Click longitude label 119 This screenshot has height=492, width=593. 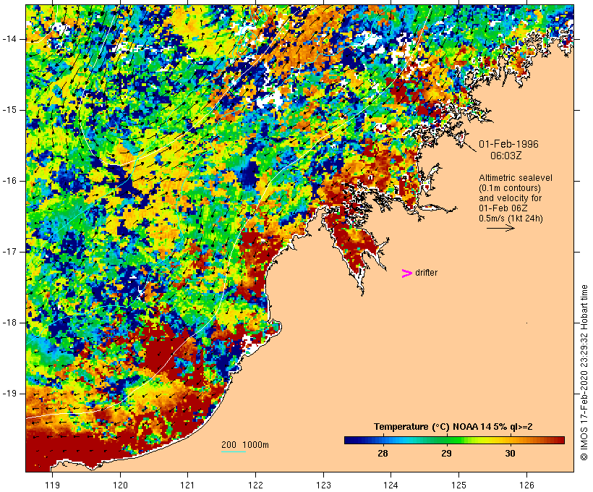[x=52, y=485]
